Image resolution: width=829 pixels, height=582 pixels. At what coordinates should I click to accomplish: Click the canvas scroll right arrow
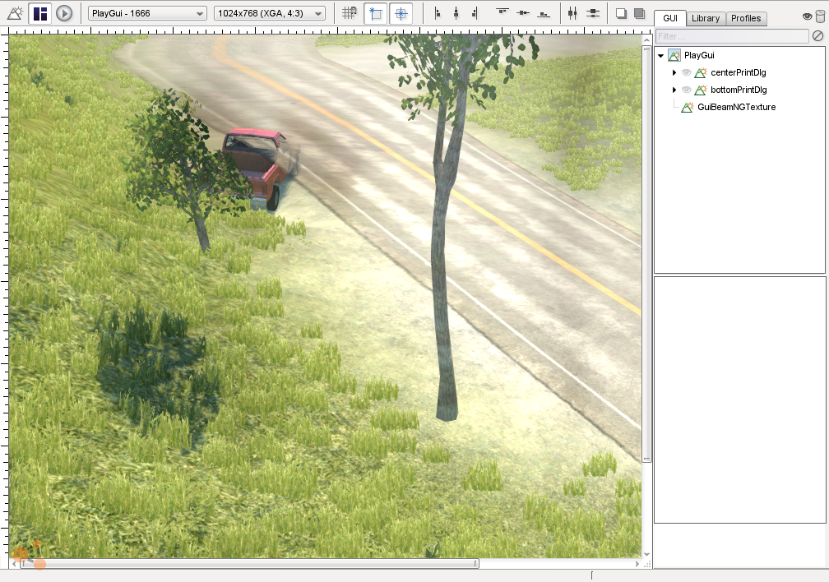[637, 563]
